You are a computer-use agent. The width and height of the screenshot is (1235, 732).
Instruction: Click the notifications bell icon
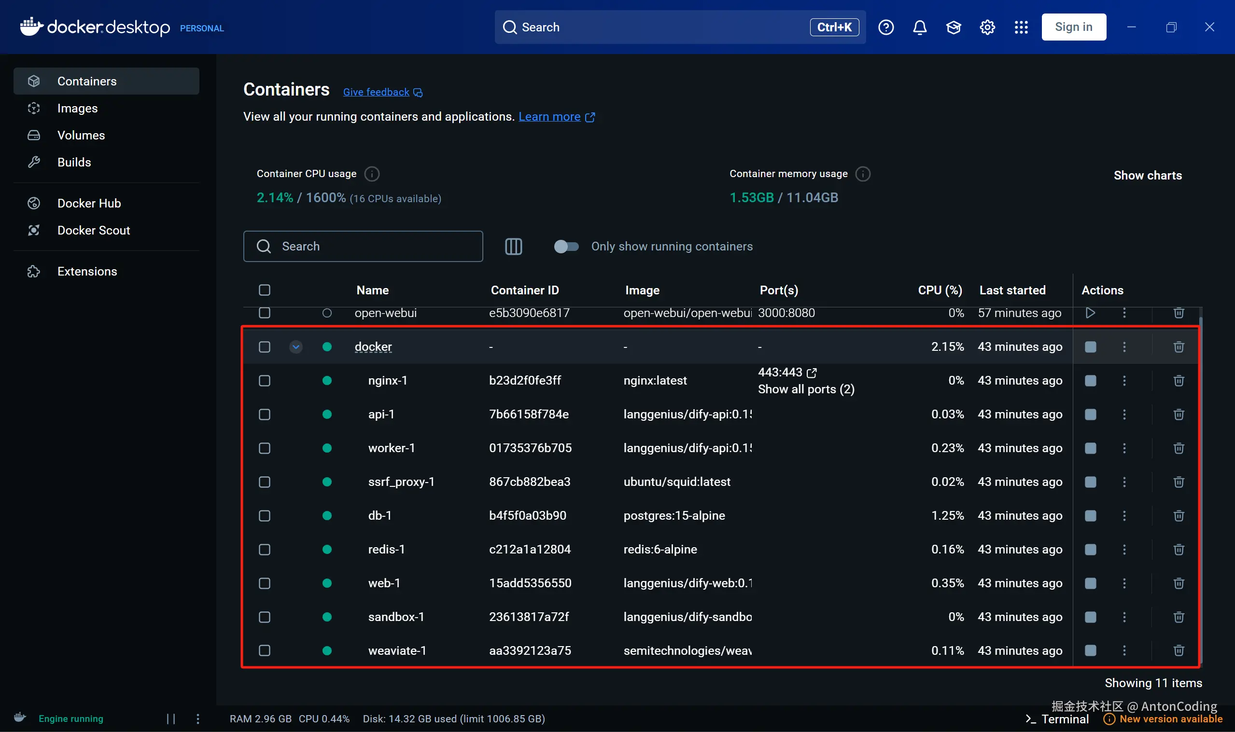[919, 27]
